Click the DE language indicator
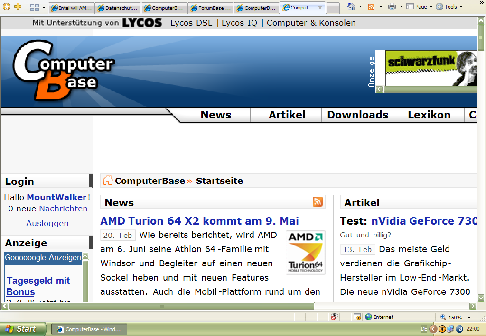 424,329
